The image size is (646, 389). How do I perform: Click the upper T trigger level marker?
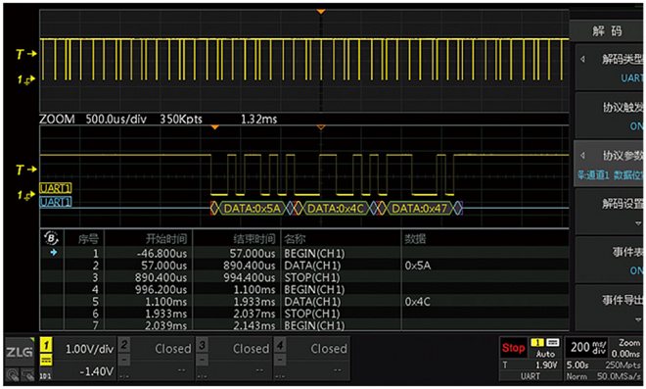(x=26, y=54)
